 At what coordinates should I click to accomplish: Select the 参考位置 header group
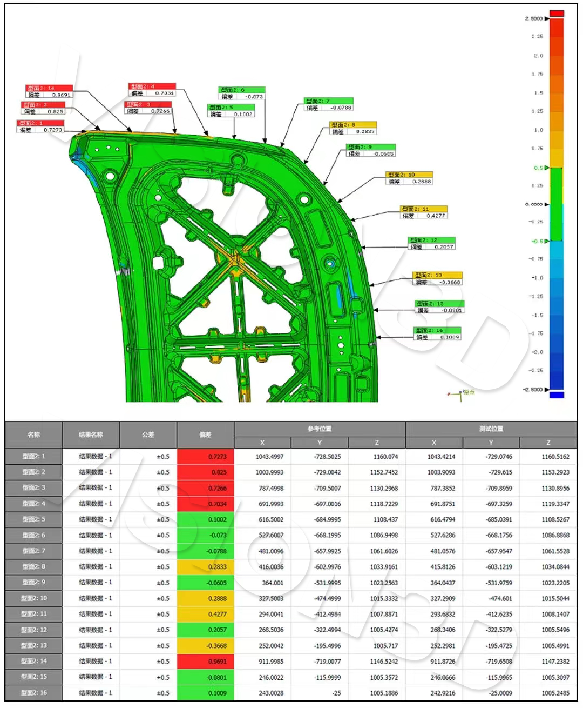320,429
